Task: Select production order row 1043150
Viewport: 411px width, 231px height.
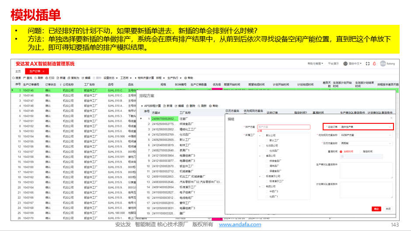Action: pyautogui.click(x=73, y=116)
